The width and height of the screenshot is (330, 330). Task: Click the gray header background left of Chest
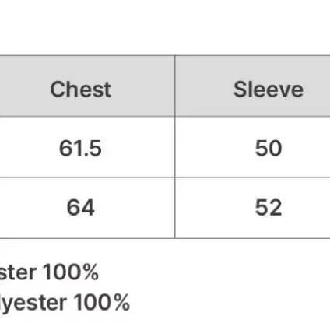click(x=25, y=86)
